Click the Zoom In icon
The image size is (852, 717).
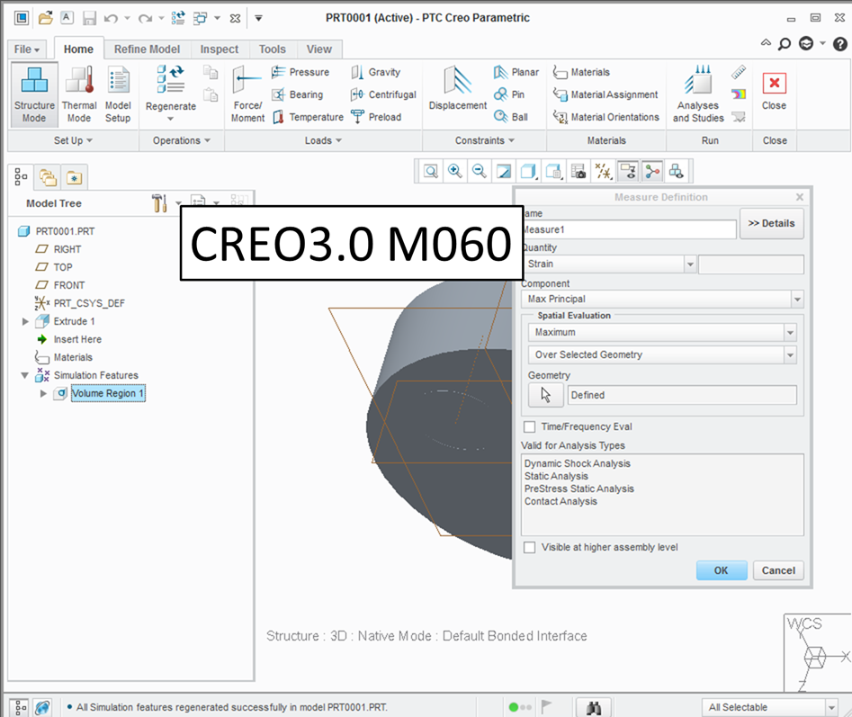(x=455, y=172)
